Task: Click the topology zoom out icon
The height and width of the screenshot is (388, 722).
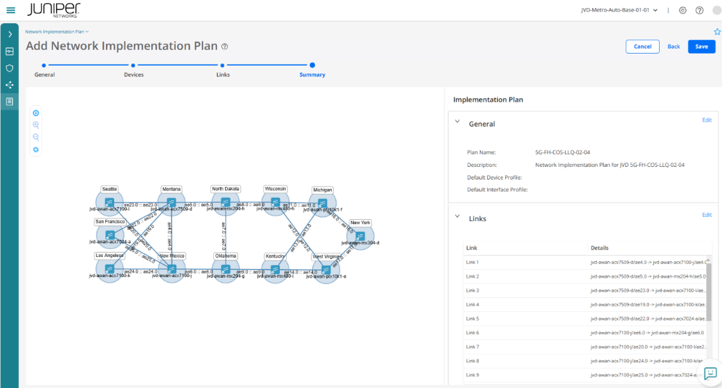Action: [x=36, y=137]
